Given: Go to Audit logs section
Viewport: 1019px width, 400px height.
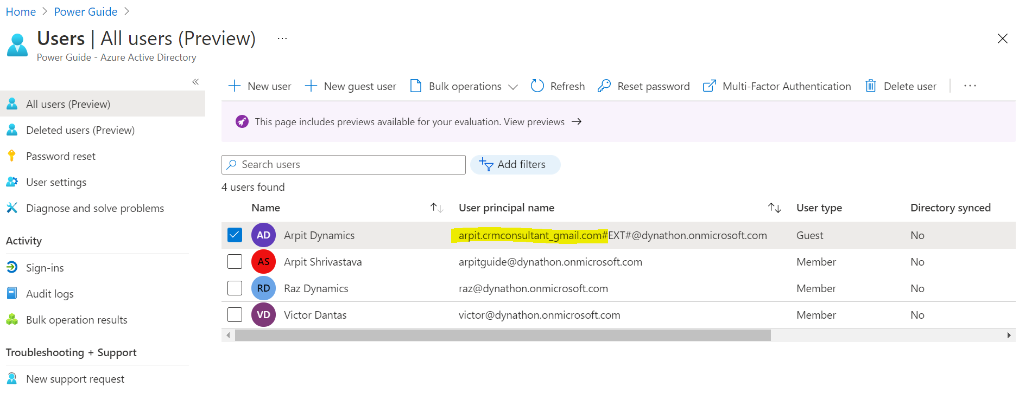Looking at the screenshot, I should tap(49, 294).
